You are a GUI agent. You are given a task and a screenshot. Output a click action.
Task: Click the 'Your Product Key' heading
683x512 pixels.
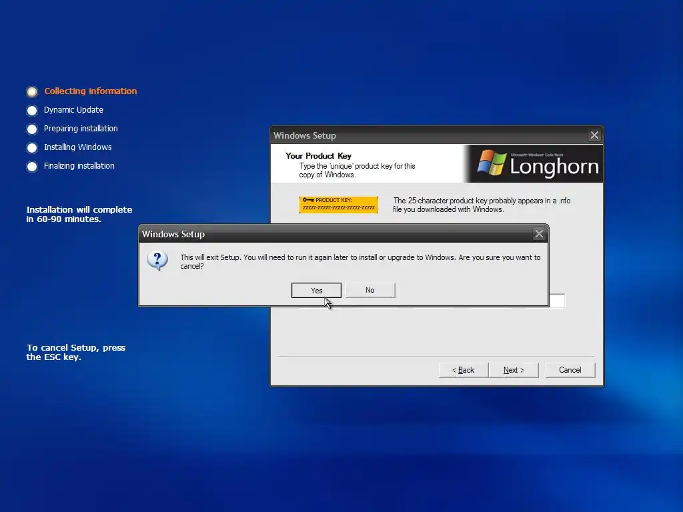(x=318, y=156)
